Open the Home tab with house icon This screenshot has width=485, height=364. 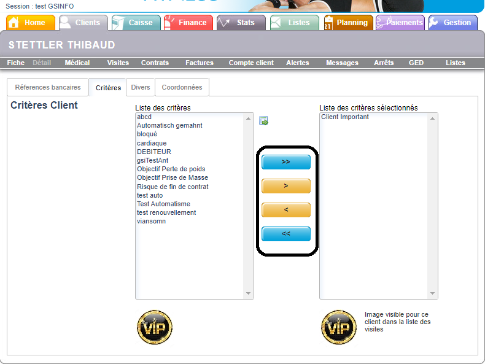click(x=31, y=23)
